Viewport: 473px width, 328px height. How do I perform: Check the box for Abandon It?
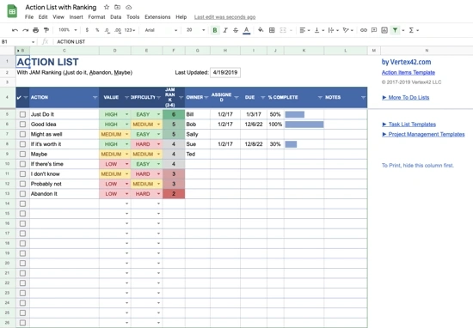pyautogui.click(x=22, y=194)
